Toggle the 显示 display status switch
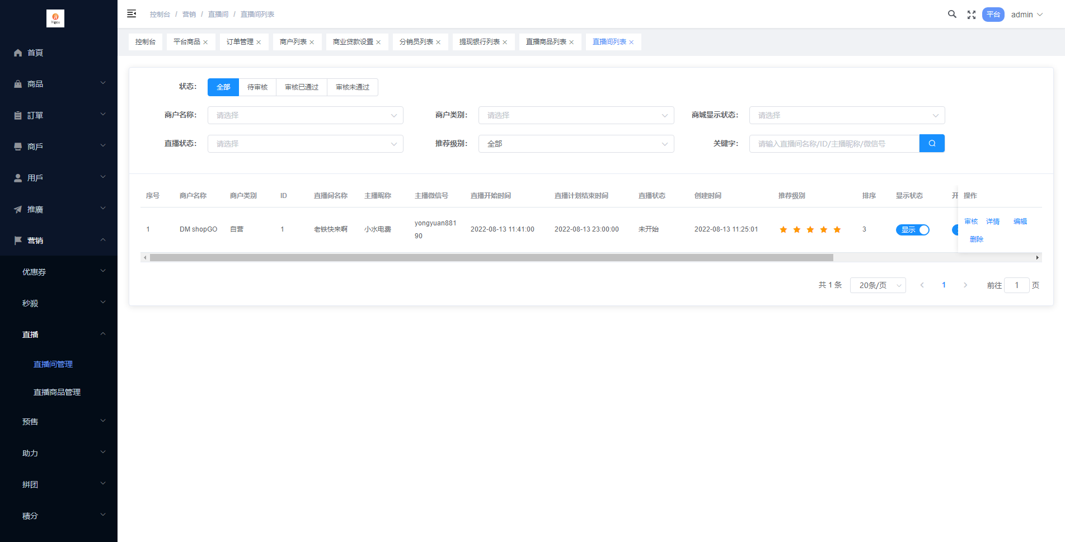This screenshot has height=542, width=1065. (x=912, y=230)
